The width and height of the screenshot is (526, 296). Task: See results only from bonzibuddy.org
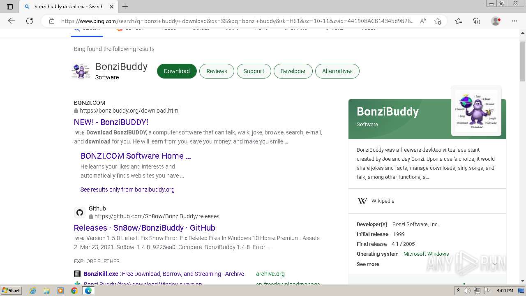(x=127, y=190)
